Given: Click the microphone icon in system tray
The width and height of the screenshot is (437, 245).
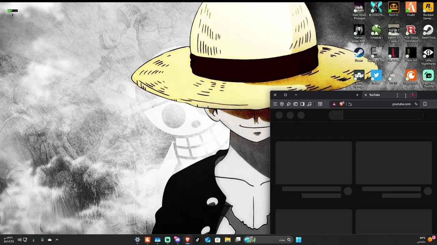Looking at the screenshot, I should (42, 240).
